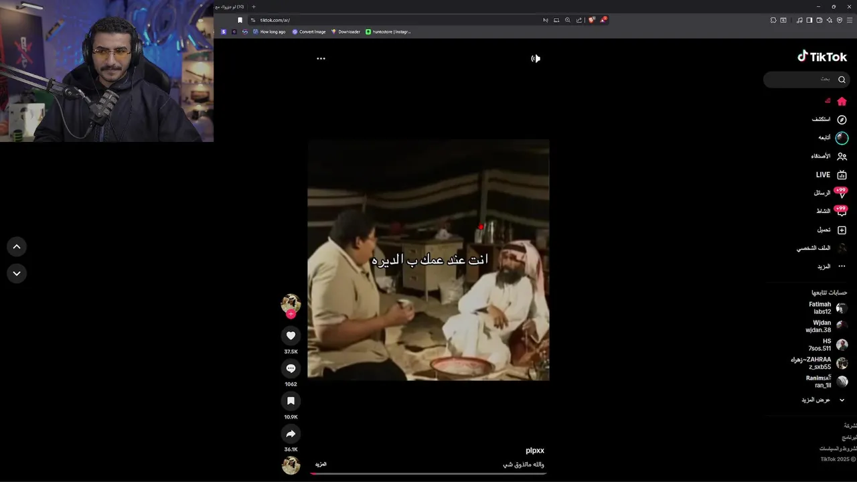Open Activity (النشاط) notifications

tap(832, 211)
